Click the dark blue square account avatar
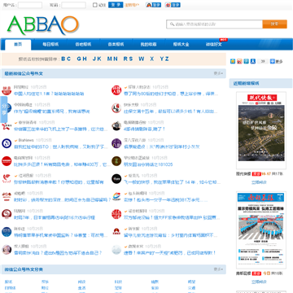The width and height of the screenshot is (293, 293). (7, 231)
